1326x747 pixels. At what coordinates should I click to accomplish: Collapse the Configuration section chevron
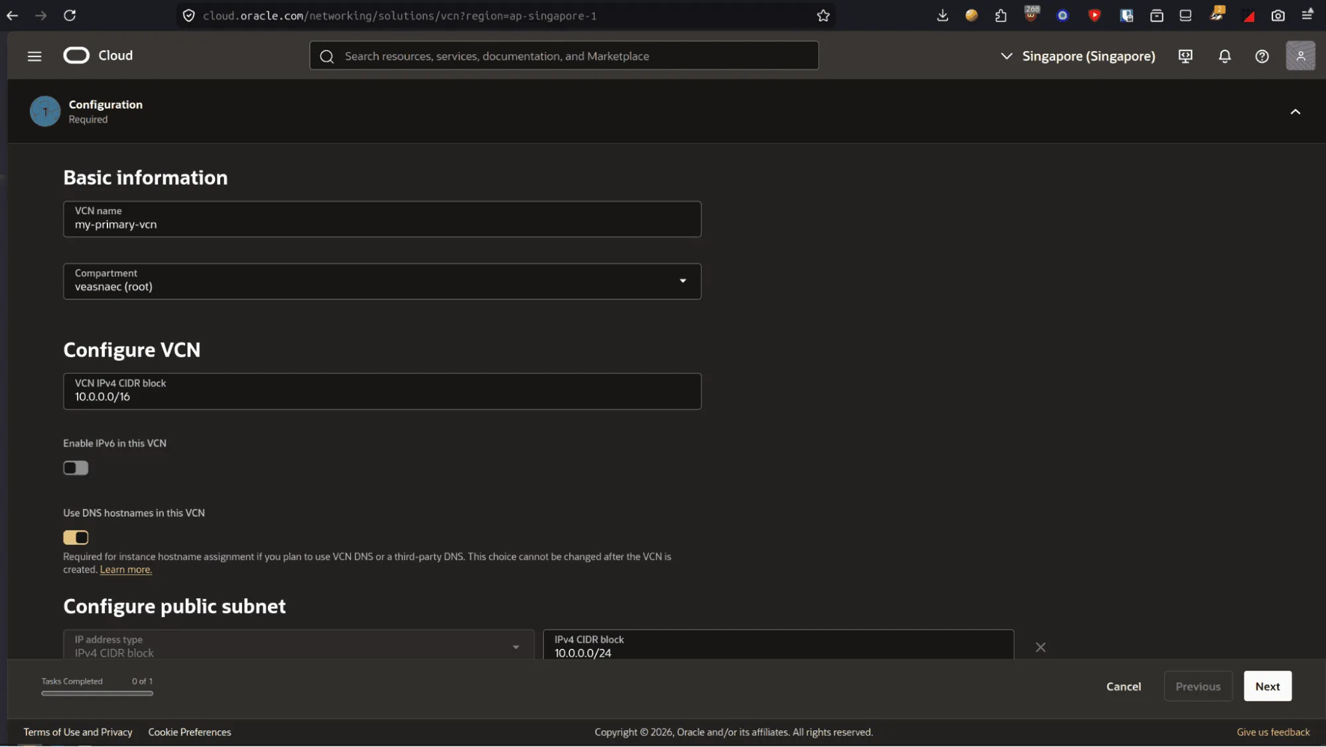coord(1295,111)
